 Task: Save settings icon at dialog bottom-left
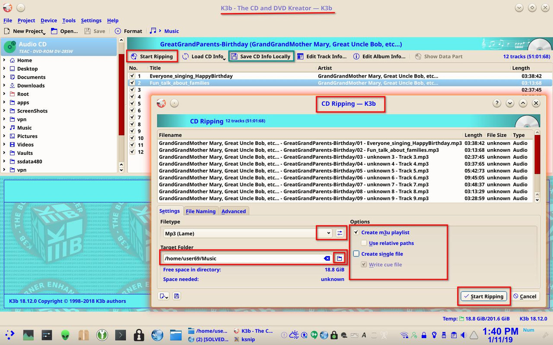(176, 296)
